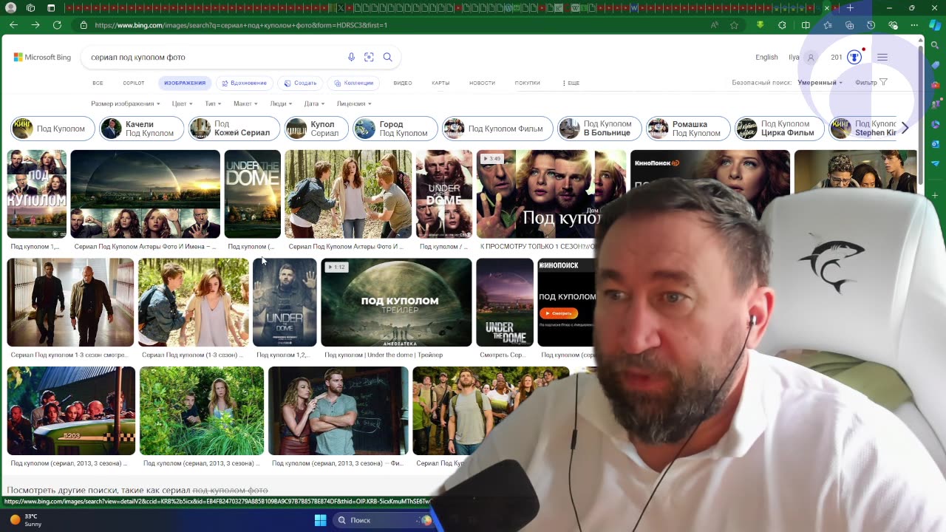Go back using the browser back arrow
The width and height of the screenshot is (946, 532).
click(x=13, y=24)
